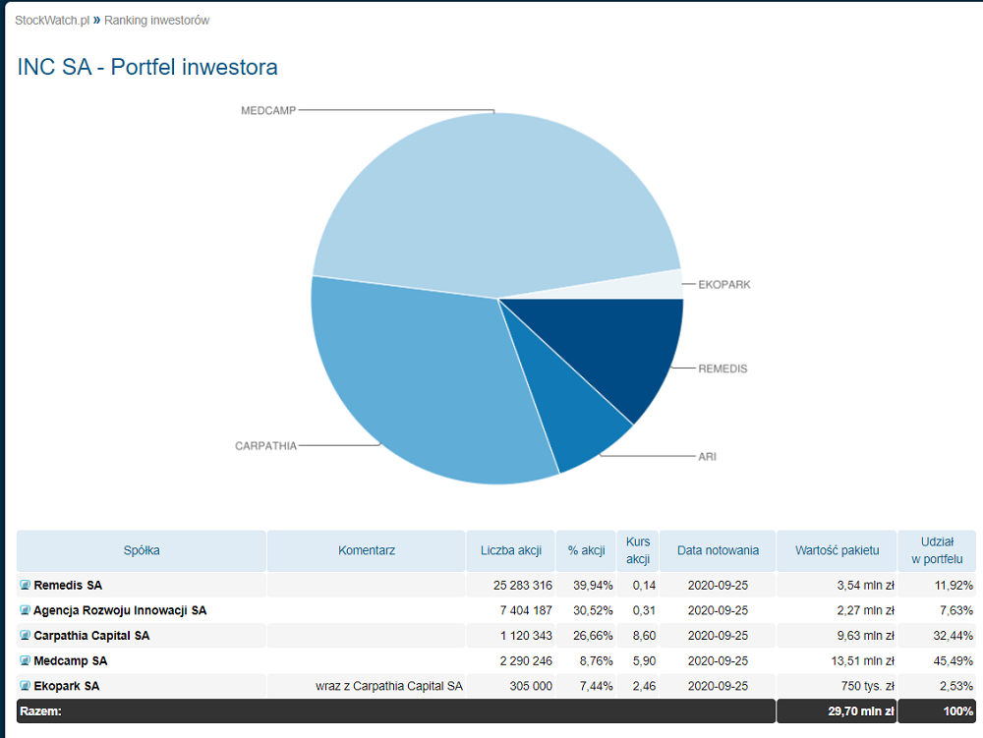Viewport: 983px width, 738px height.
Task: Click the Razem: total row label
Action: [x=40, y=711]
